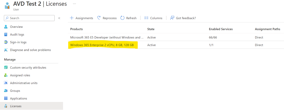Viewport: 284px width, 110px height.
Task: Click Direct path in Windows 365 row
Action: pyautogui.click(x=259, y=45)
